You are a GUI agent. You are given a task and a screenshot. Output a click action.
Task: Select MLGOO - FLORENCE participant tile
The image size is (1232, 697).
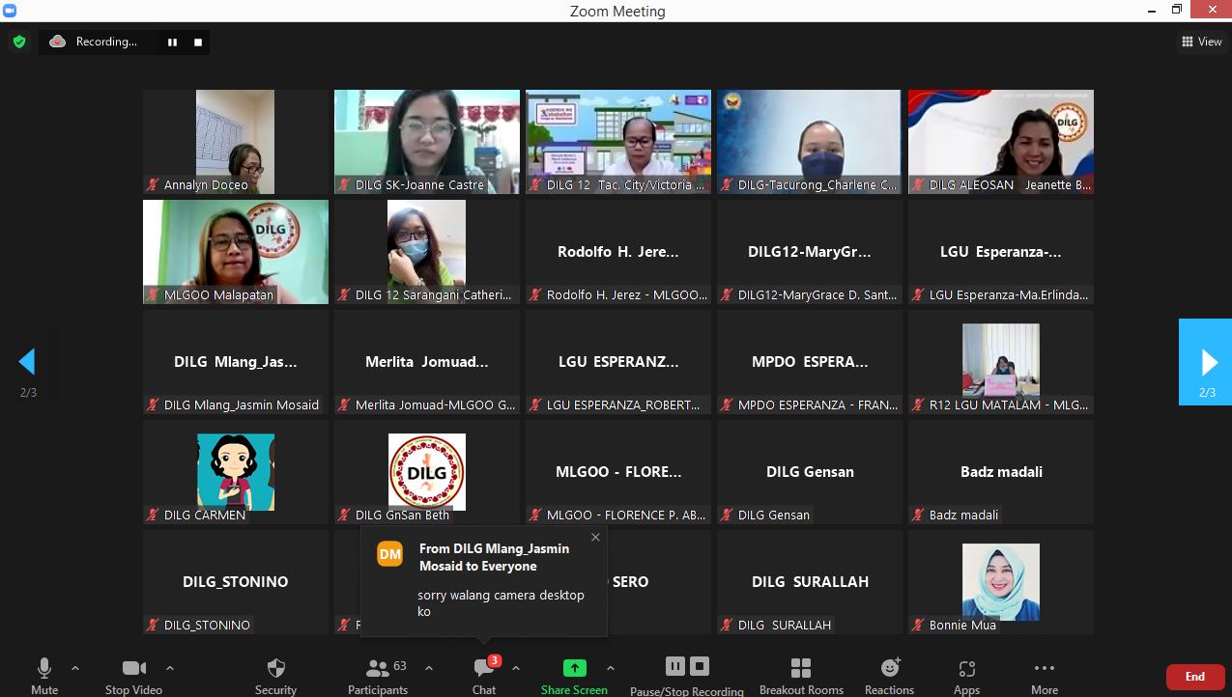click(618, 472)
